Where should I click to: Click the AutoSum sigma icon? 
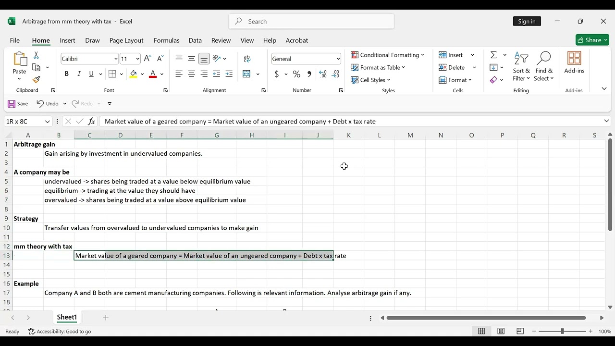click(x=493, y=55)
